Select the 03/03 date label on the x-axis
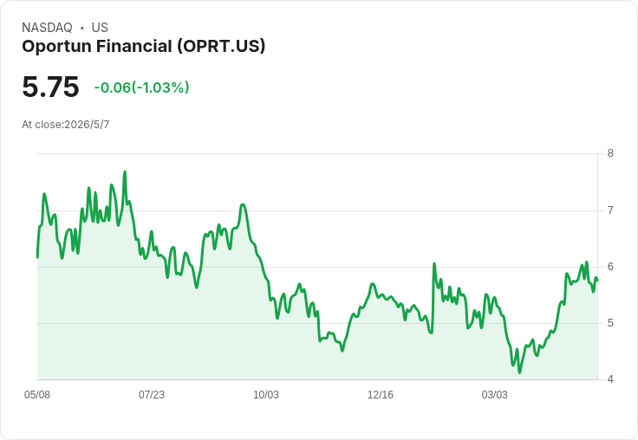 494,394
